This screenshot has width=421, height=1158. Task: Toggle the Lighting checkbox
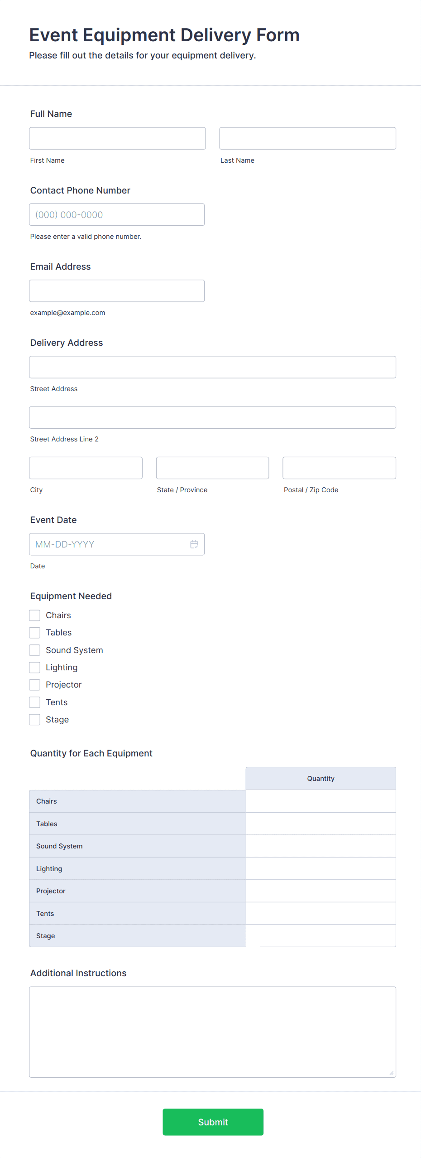(x=35, y=667)
